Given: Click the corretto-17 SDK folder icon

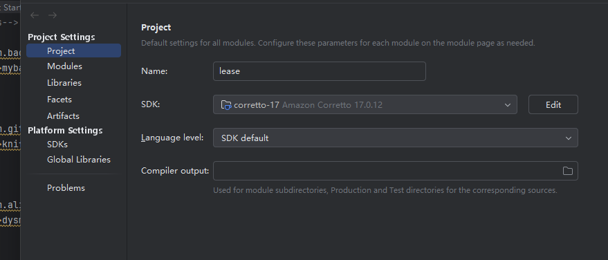Looking at the screenshot, I should pos(226,104).
